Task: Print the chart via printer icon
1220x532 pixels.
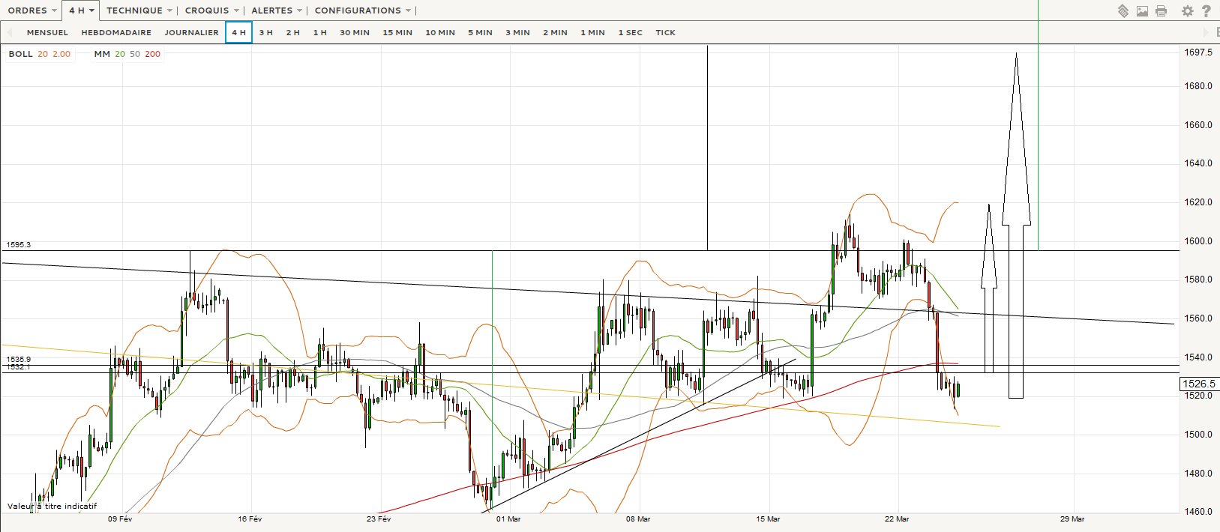Action: coord(1161,10)
